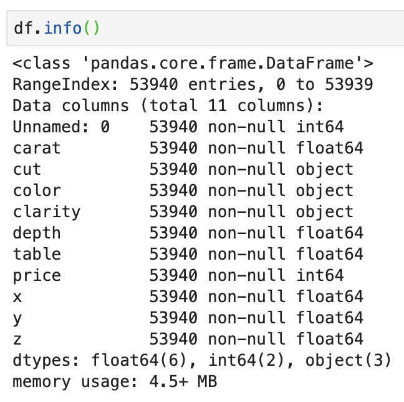Click the 'x' column name

pyautogui.click(x=17, y=297)
